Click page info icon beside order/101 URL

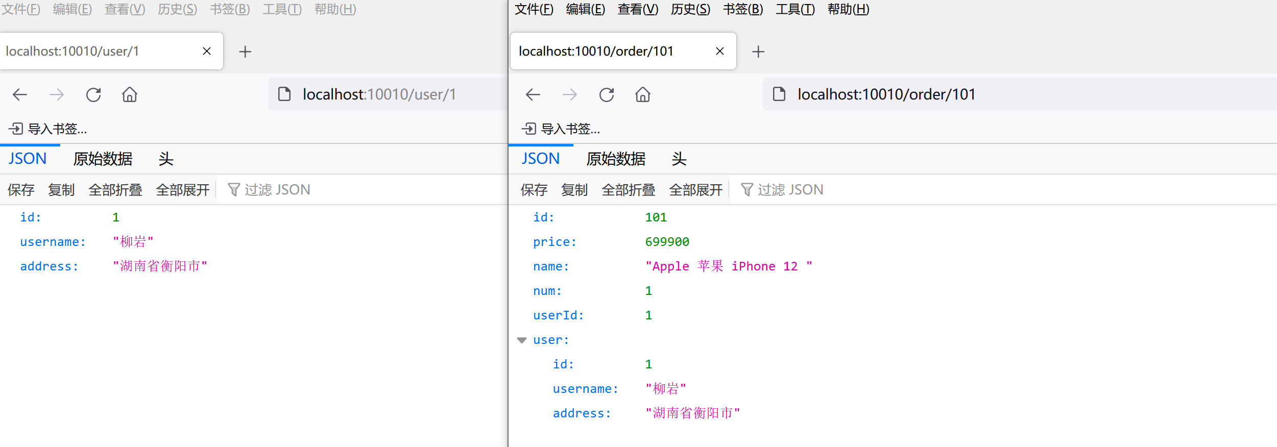point(779,94)
